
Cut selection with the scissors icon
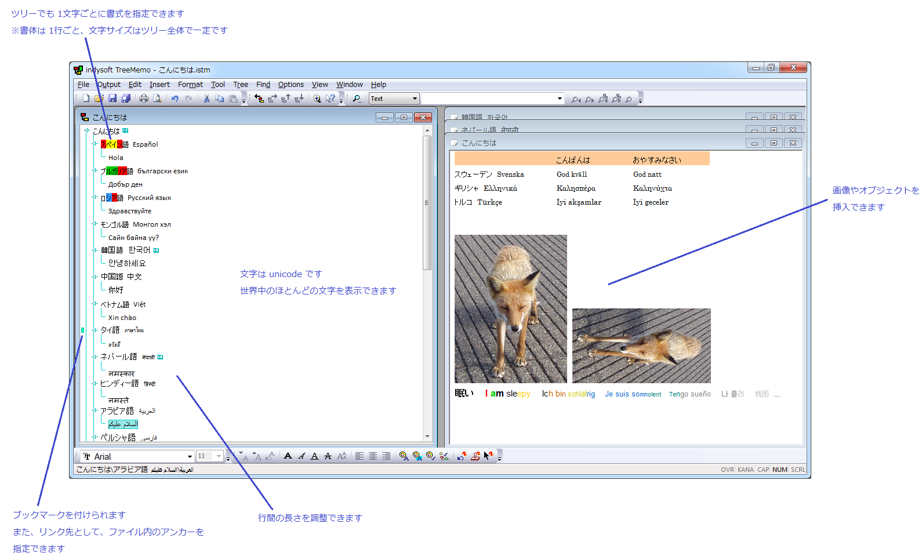[206, 99]
